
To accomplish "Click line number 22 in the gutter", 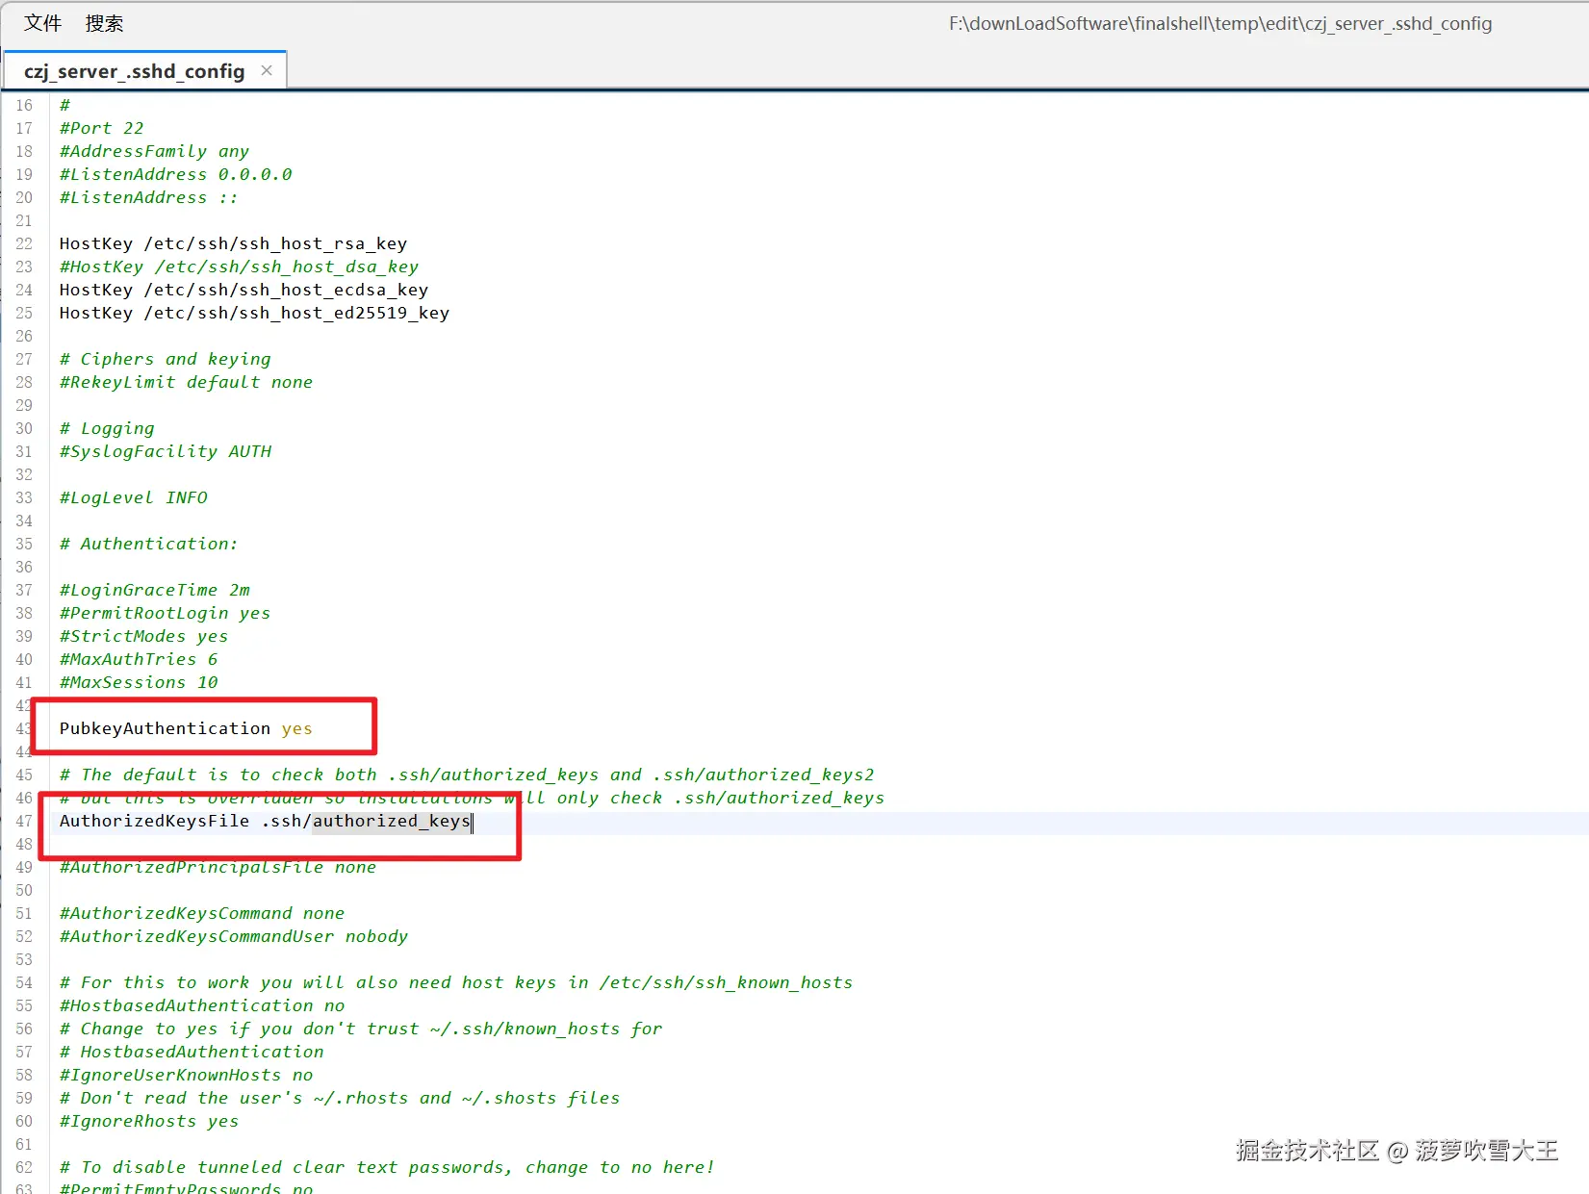I will [24, 243].
